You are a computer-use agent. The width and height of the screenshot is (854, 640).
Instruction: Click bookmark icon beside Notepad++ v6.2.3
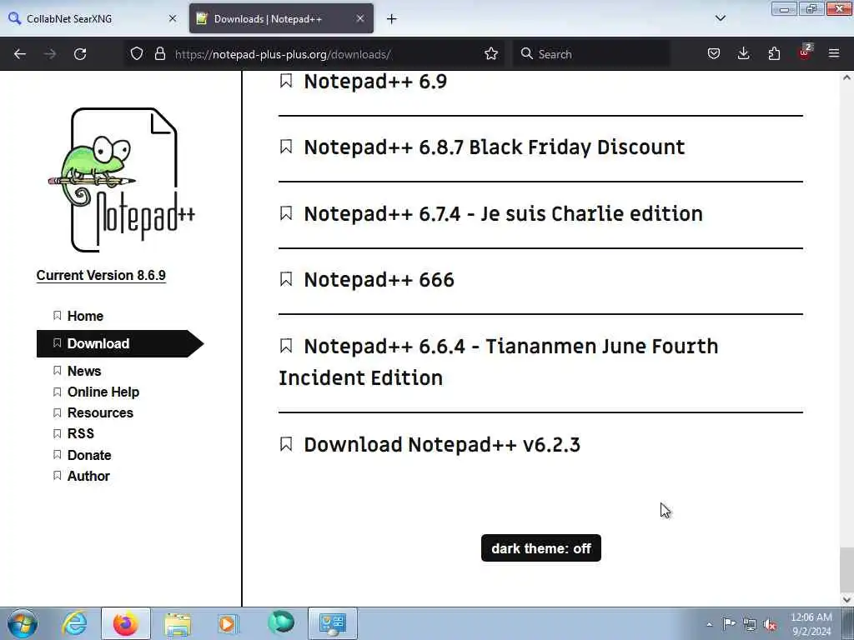point(286,444)
